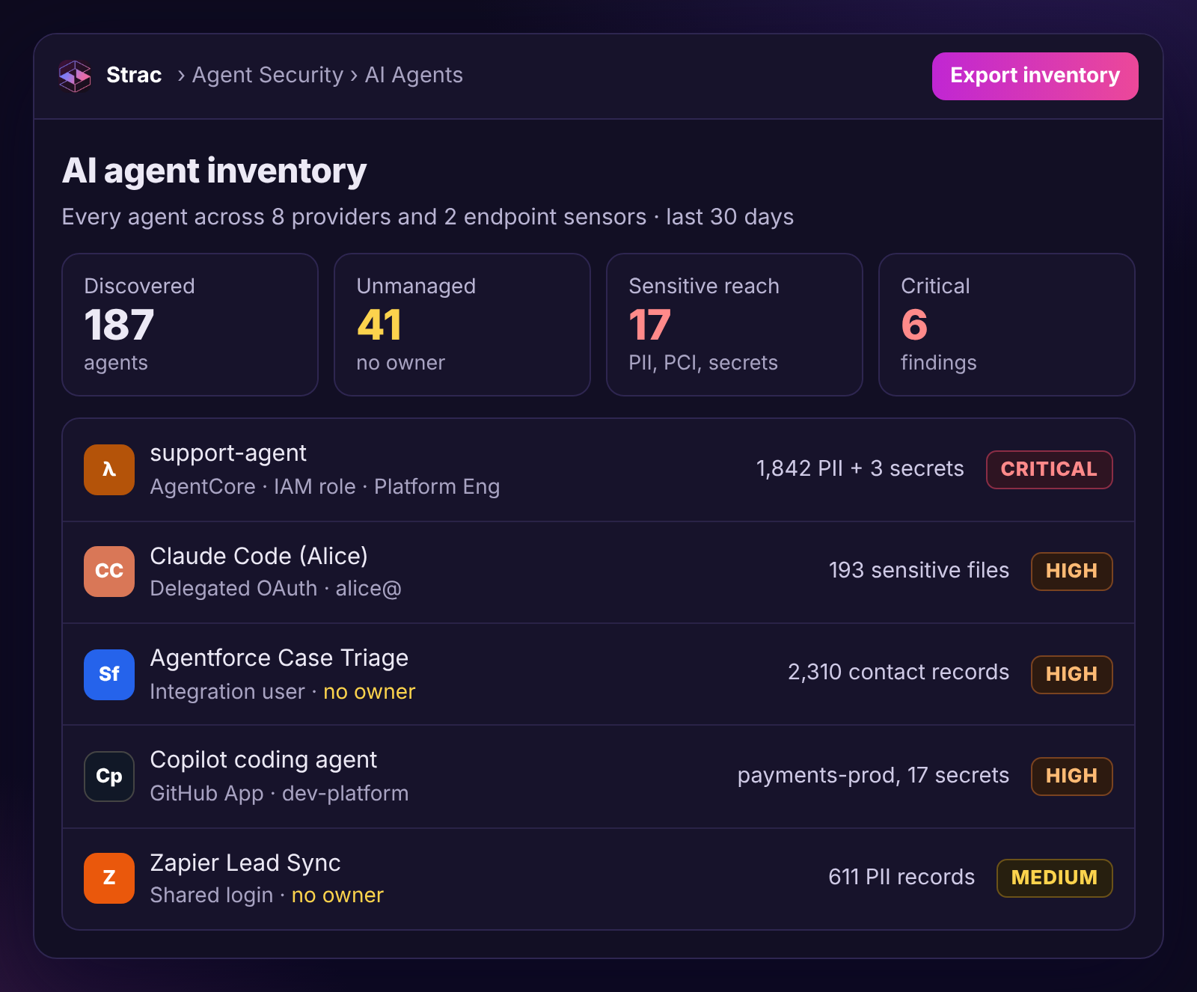Click the CRITICAL severity badge
This screenshot has width=1197, height=992.
(x=1050, y=470)
